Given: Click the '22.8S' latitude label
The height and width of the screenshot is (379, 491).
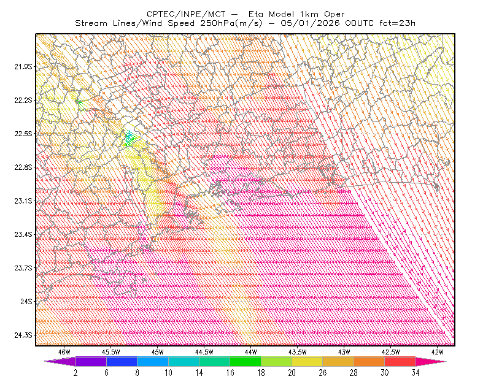Looking at the screenshot, I should click(x=23, y=167).
